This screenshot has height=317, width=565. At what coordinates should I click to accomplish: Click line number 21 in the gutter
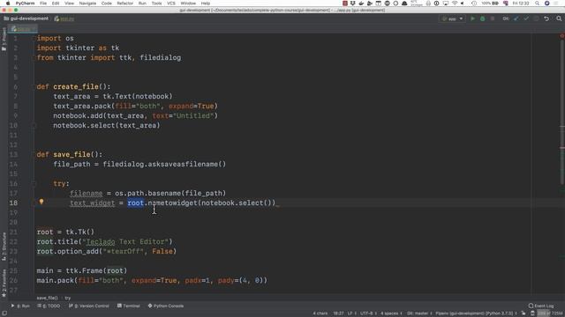pos(13,232)
